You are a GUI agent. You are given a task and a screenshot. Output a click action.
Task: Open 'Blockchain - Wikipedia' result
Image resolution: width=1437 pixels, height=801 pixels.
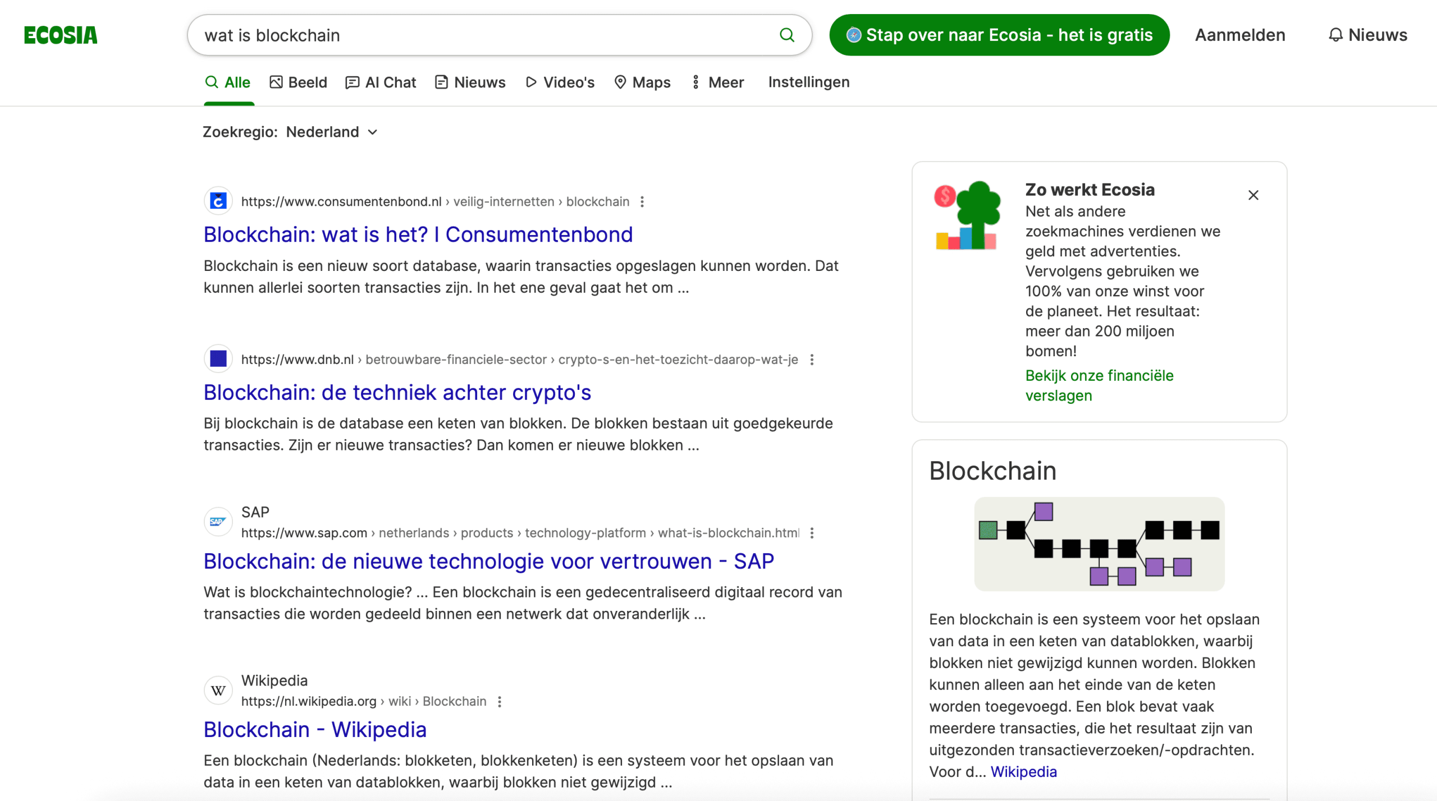[x=315, y=729]
